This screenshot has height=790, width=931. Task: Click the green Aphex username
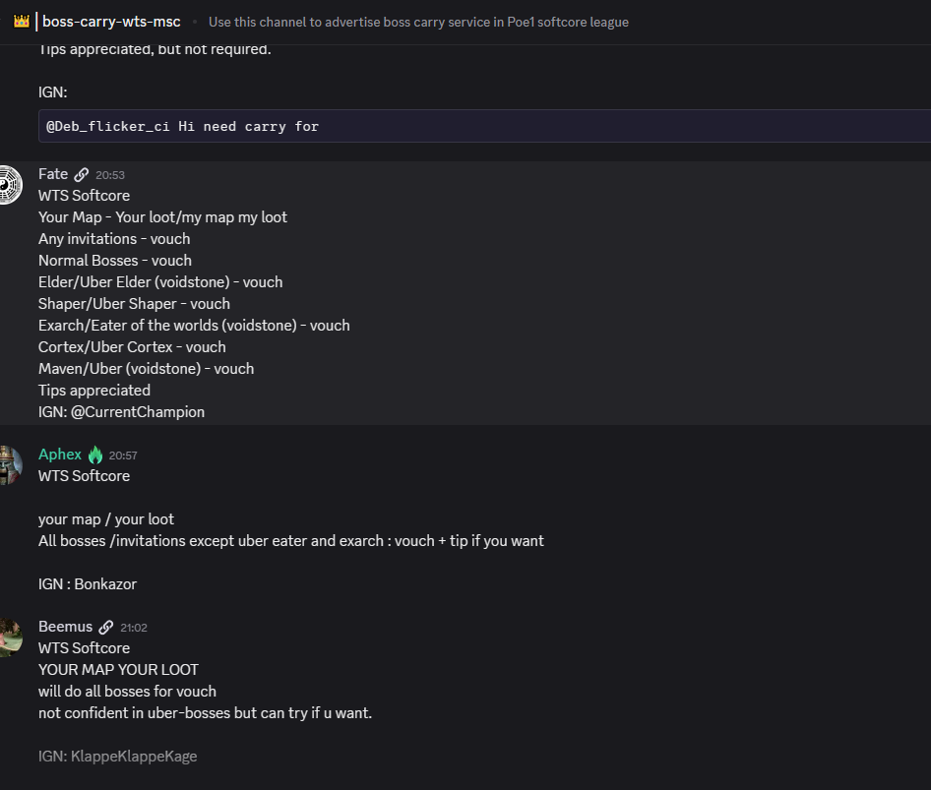pos(60,455)
